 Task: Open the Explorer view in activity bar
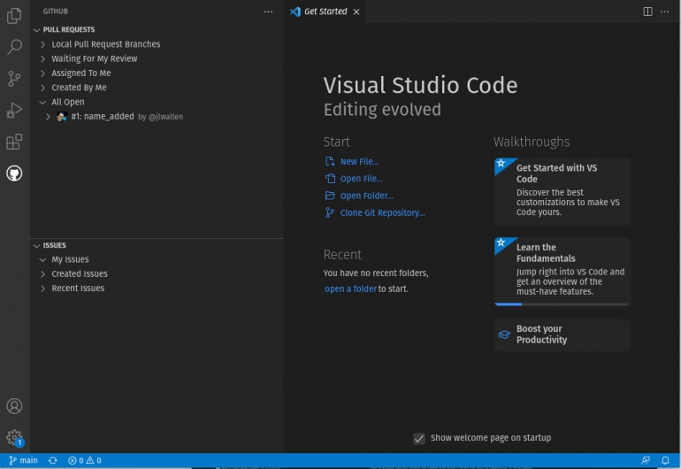[14, 16]
